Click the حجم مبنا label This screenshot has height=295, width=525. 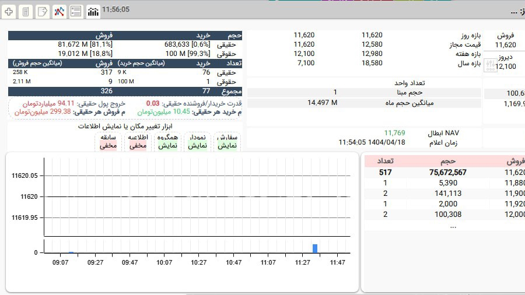pos(410,92)
